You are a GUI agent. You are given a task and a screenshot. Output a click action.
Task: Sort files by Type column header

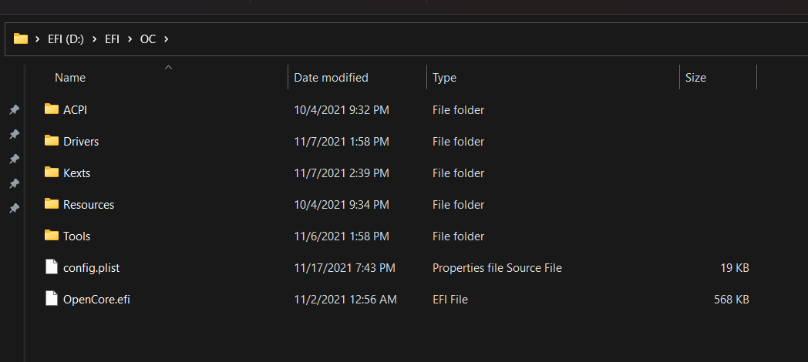point(444,78)
